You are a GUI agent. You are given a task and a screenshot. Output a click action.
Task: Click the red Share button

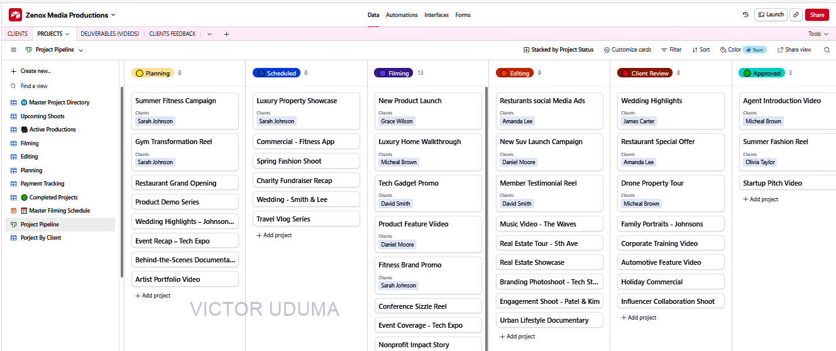(x=817, y=14)
